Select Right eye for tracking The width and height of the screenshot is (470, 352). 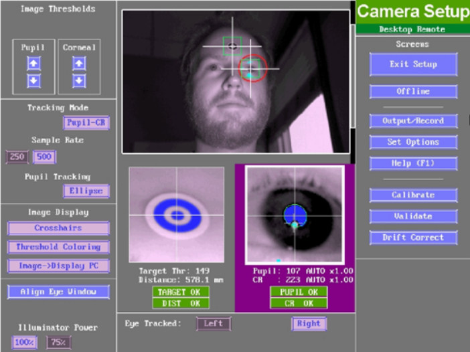[309, 323]
